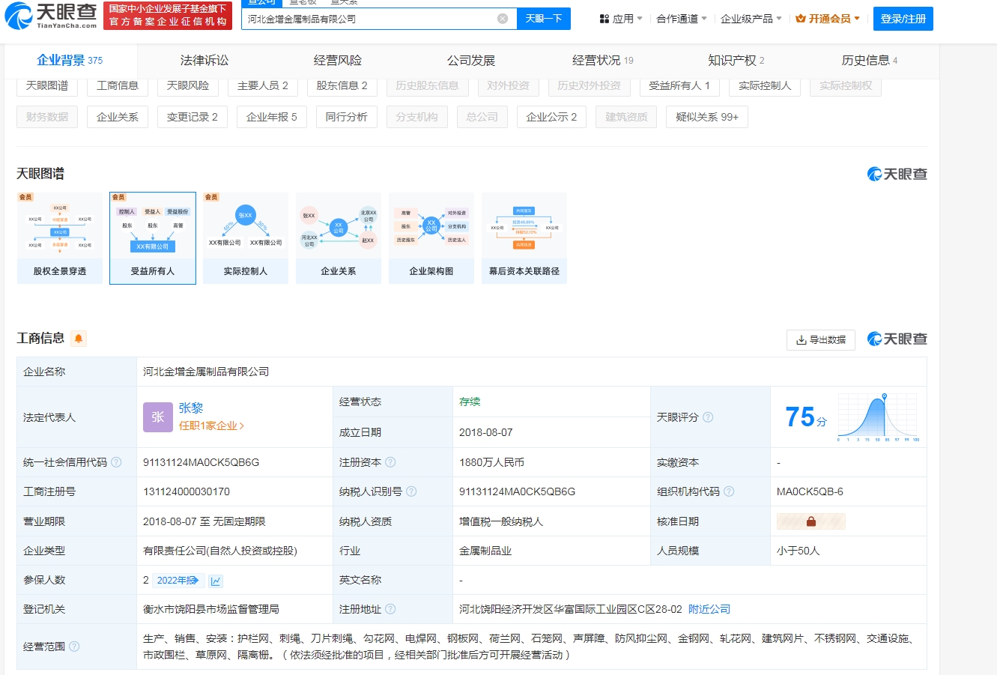Click the 应用 grid icon in header

604,19
